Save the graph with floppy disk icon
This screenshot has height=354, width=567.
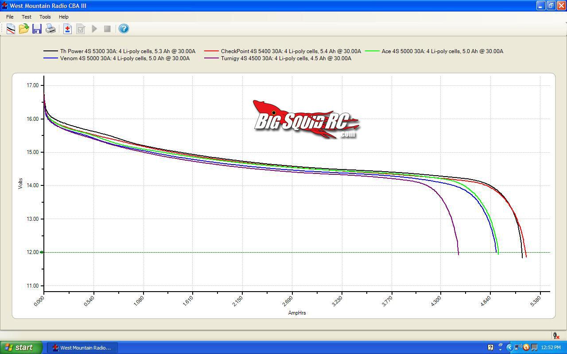coord(37,29)
